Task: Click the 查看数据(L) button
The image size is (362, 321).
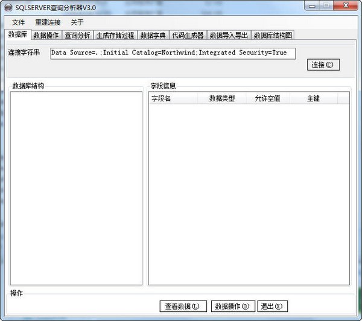Action: 183,307
